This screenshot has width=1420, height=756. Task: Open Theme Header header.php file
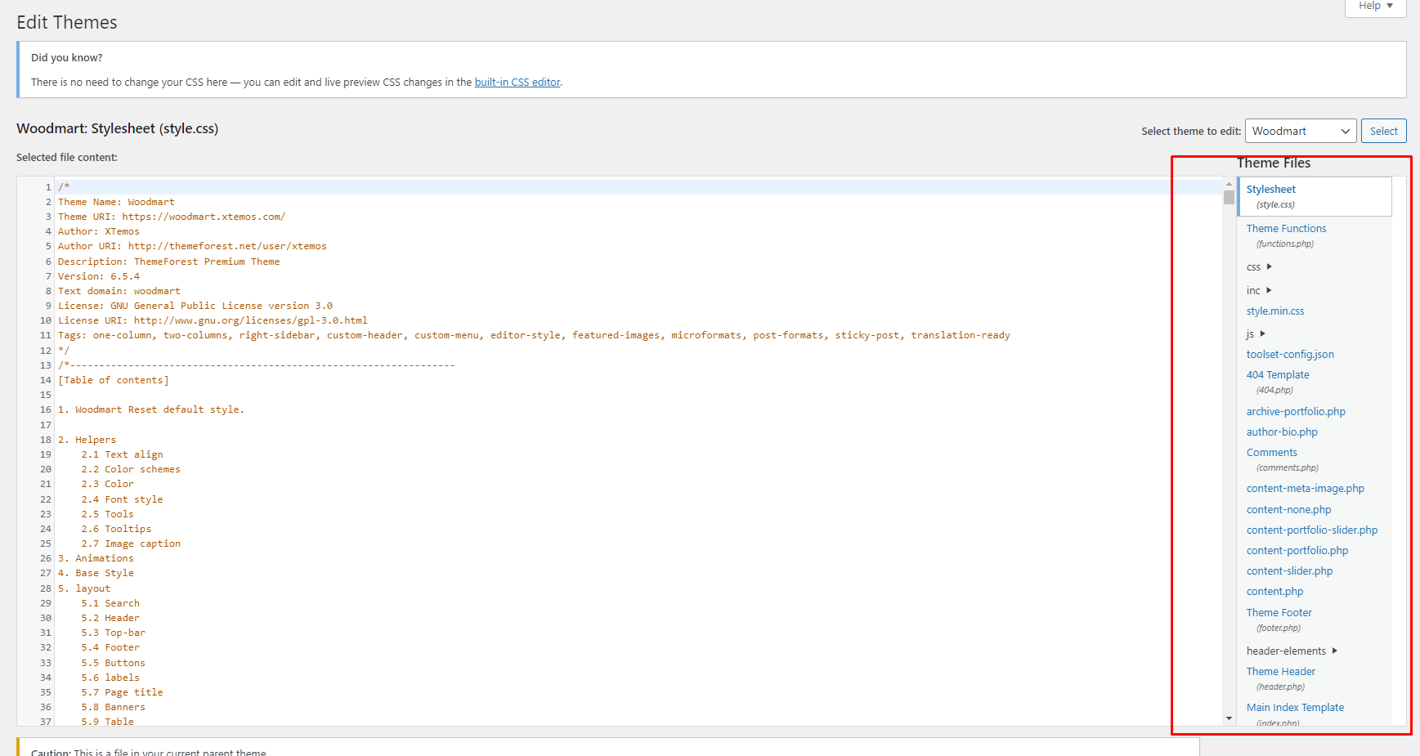1280,678
